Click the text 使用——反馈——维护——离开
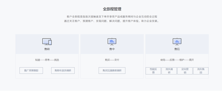The image size is (222, 97). (177, 60)
